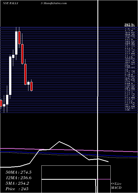Click the pink 50MA line
Screen dimensions: 138x193
click(x=69, y=150)
